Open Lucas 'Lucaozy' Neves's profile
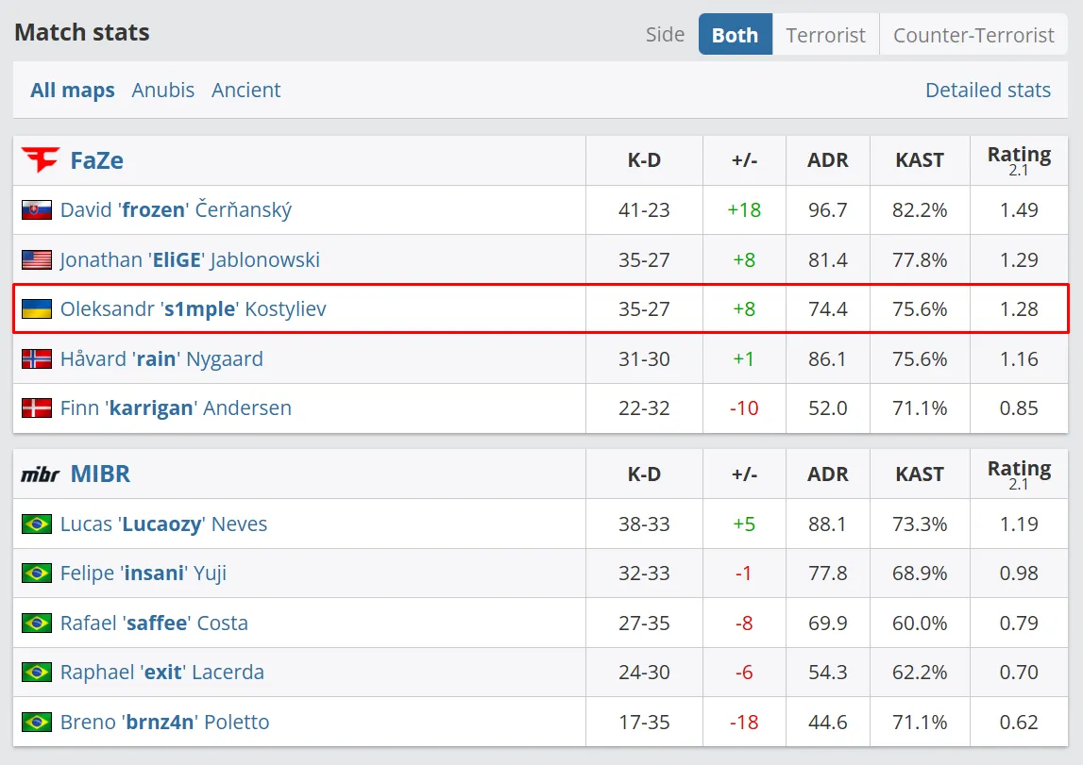1083x765 pixels. tap(163, 524)
